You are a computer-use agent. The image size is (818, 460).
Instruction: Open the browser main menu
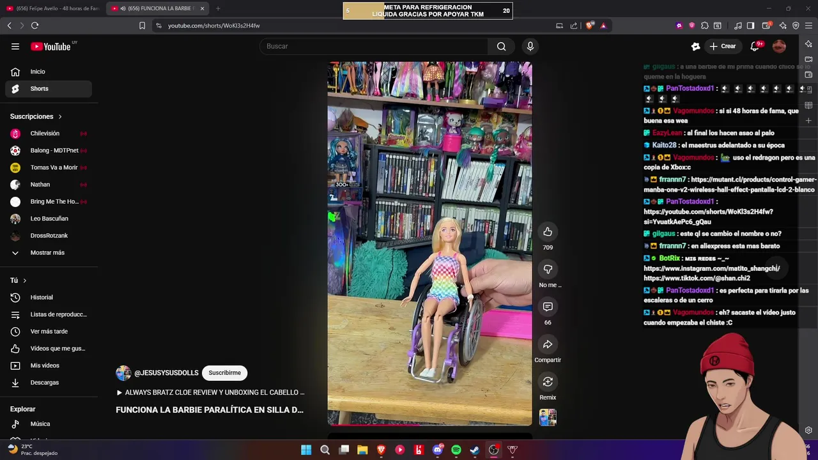click(808, 26)
